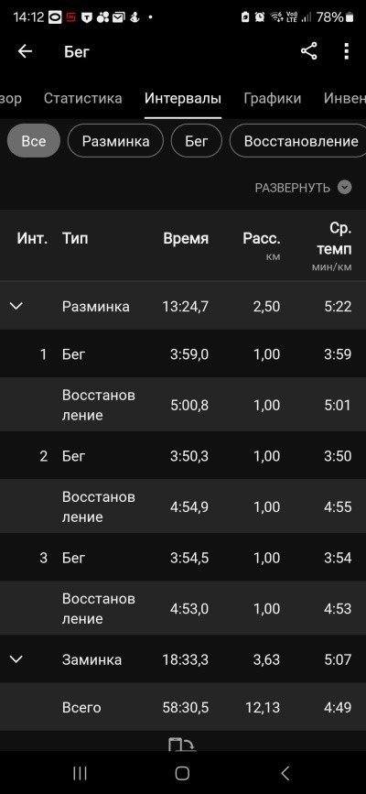Switch to the Статистика tab
Screen dimensions: 366x794
click(x=82, y=98)
